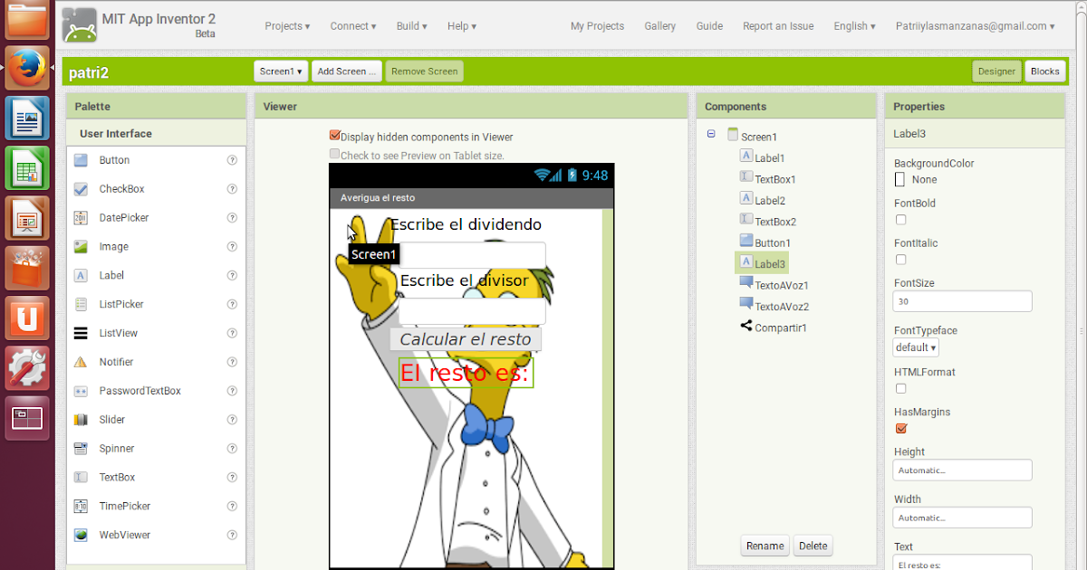Check the Preview on Tablet size option
Screen dimensions: 1087x570
[x=334, y=154]
